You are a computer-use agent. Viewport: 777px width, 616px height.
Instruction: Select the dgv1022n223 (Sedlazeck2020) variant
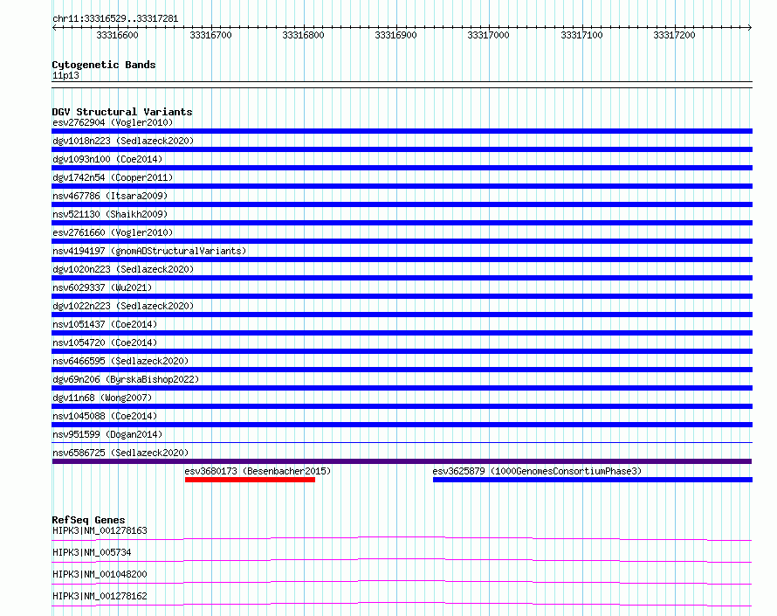point(123,306)
